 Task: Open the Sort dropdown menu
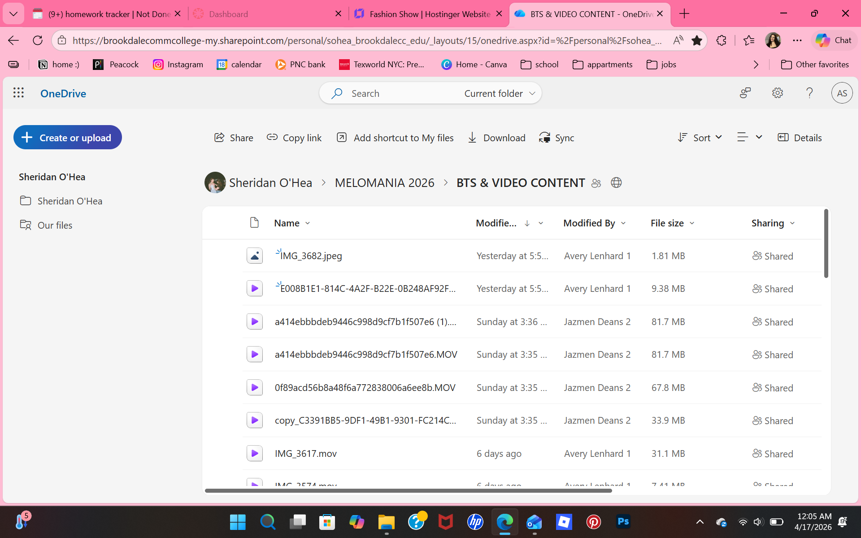700,138
